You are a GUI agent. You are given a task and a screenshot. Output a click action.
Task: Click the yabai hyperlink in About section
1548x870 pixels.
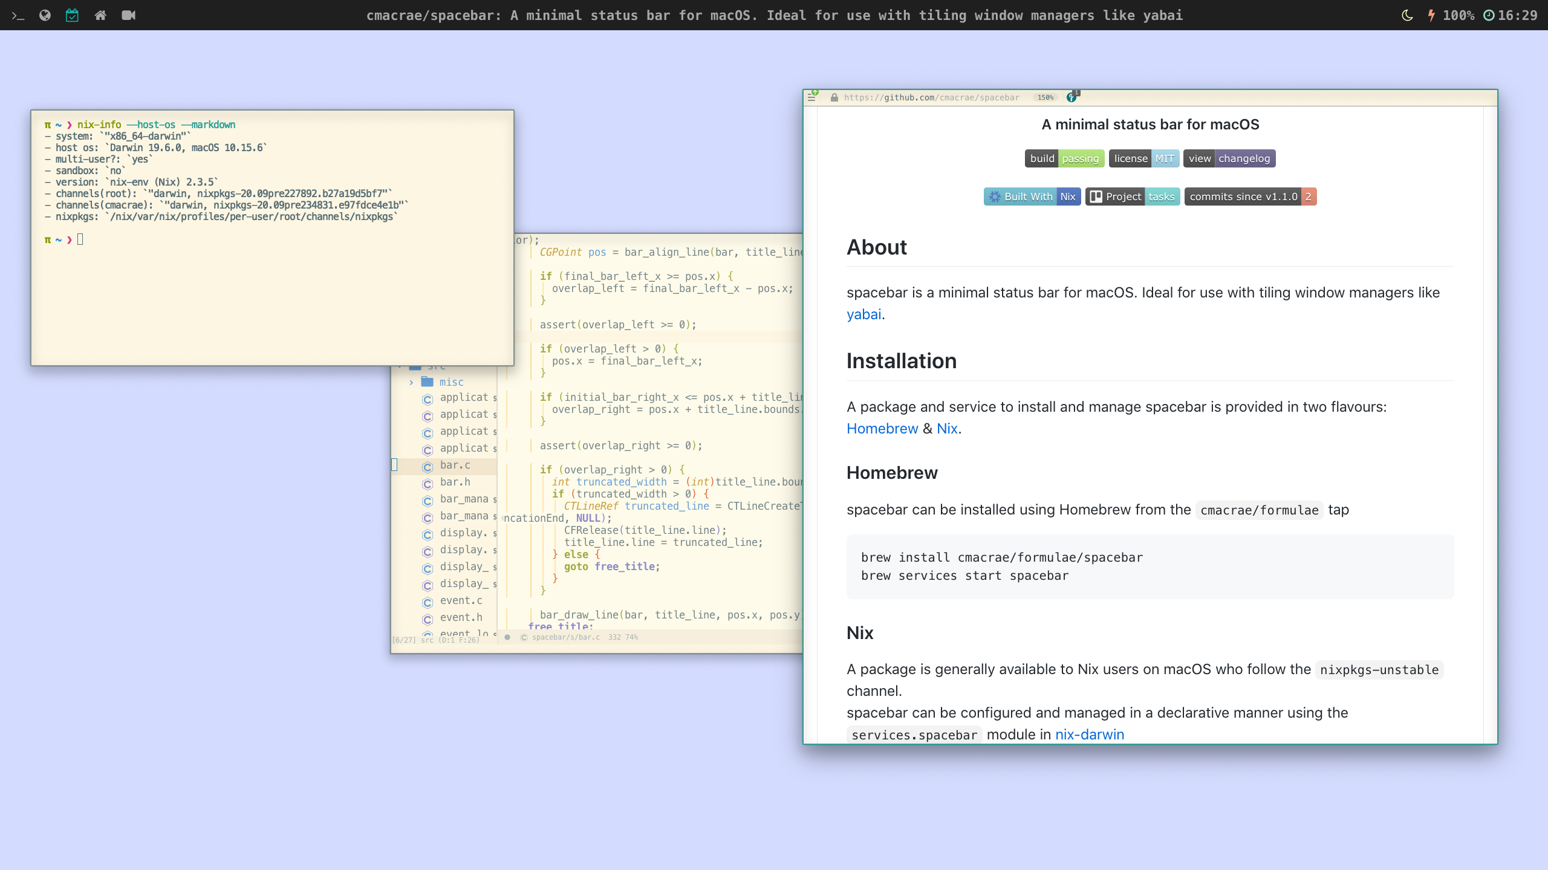pos(863,314)
